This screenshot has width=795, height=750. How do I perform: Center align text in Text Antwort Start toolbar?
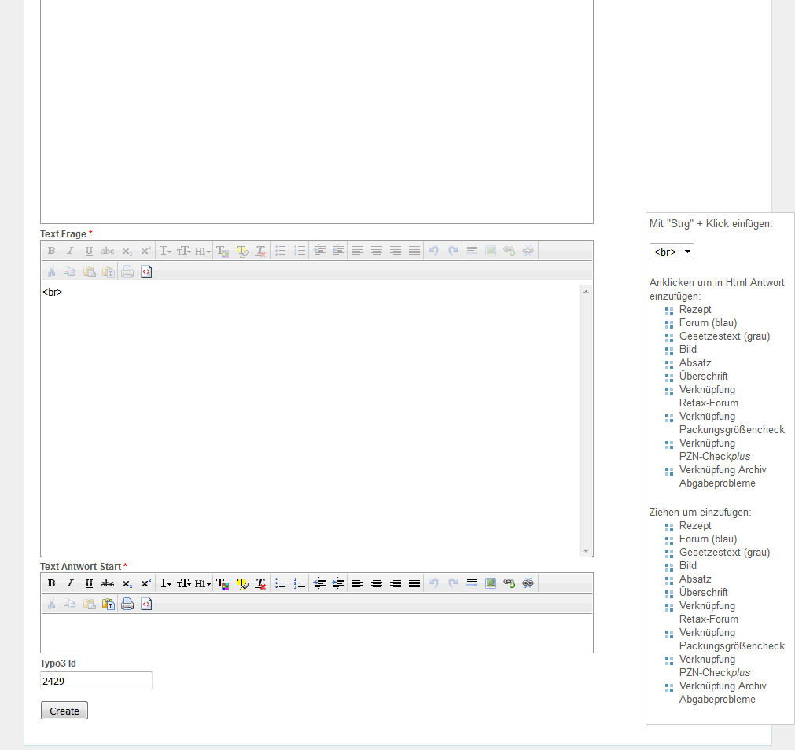pos(377,583)
